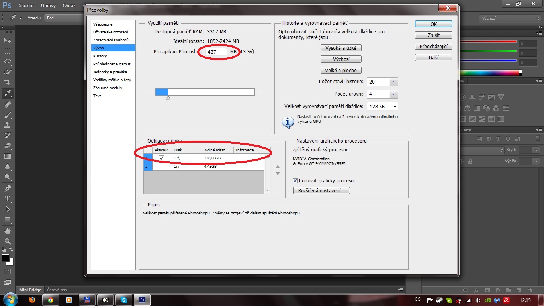544x306 pixels.
Task: Expand the Počet stavů historie arrow
Action: tap(393, 82)
